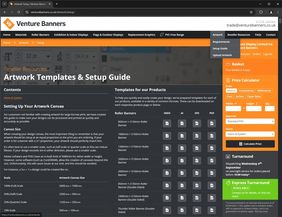Reload the page
Viewport: 282px width, 217px height.
click(x=19, y=12)
